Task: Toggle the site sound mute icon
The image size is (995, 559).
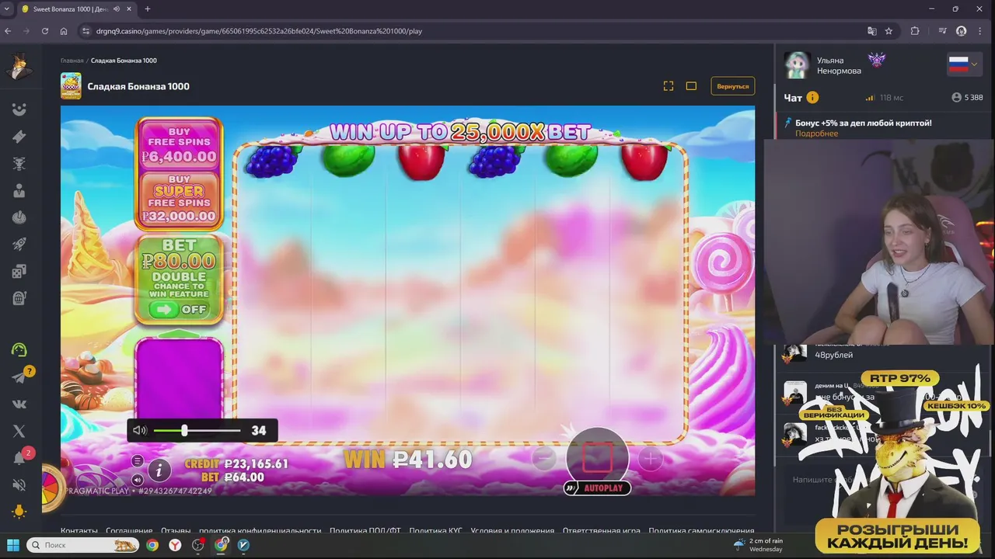Action: 19,485
